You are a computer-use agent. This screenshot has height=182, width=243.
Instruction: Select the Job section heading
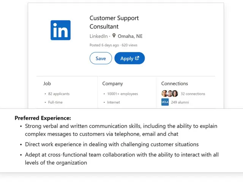tap(47, 83)
